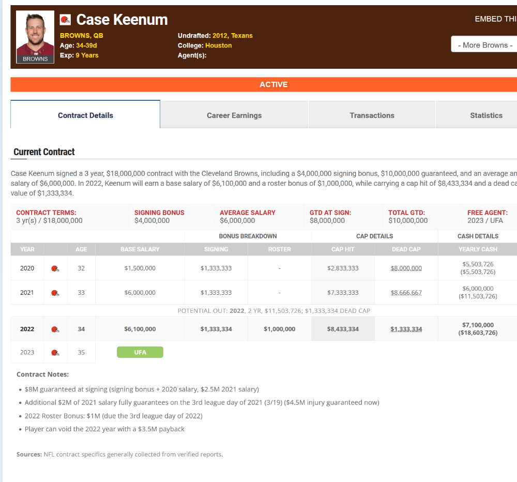Click the 2022 yearly cash $7,100,000
Viewport: 517px width, 482px height.
tap(478, 325)
